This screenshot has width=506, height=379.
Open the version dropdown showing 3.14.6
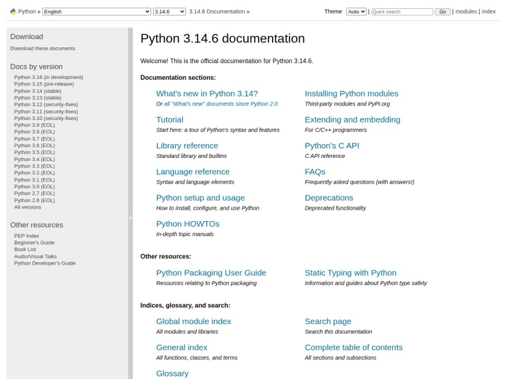pyautogui.click(x=169, y=11)
